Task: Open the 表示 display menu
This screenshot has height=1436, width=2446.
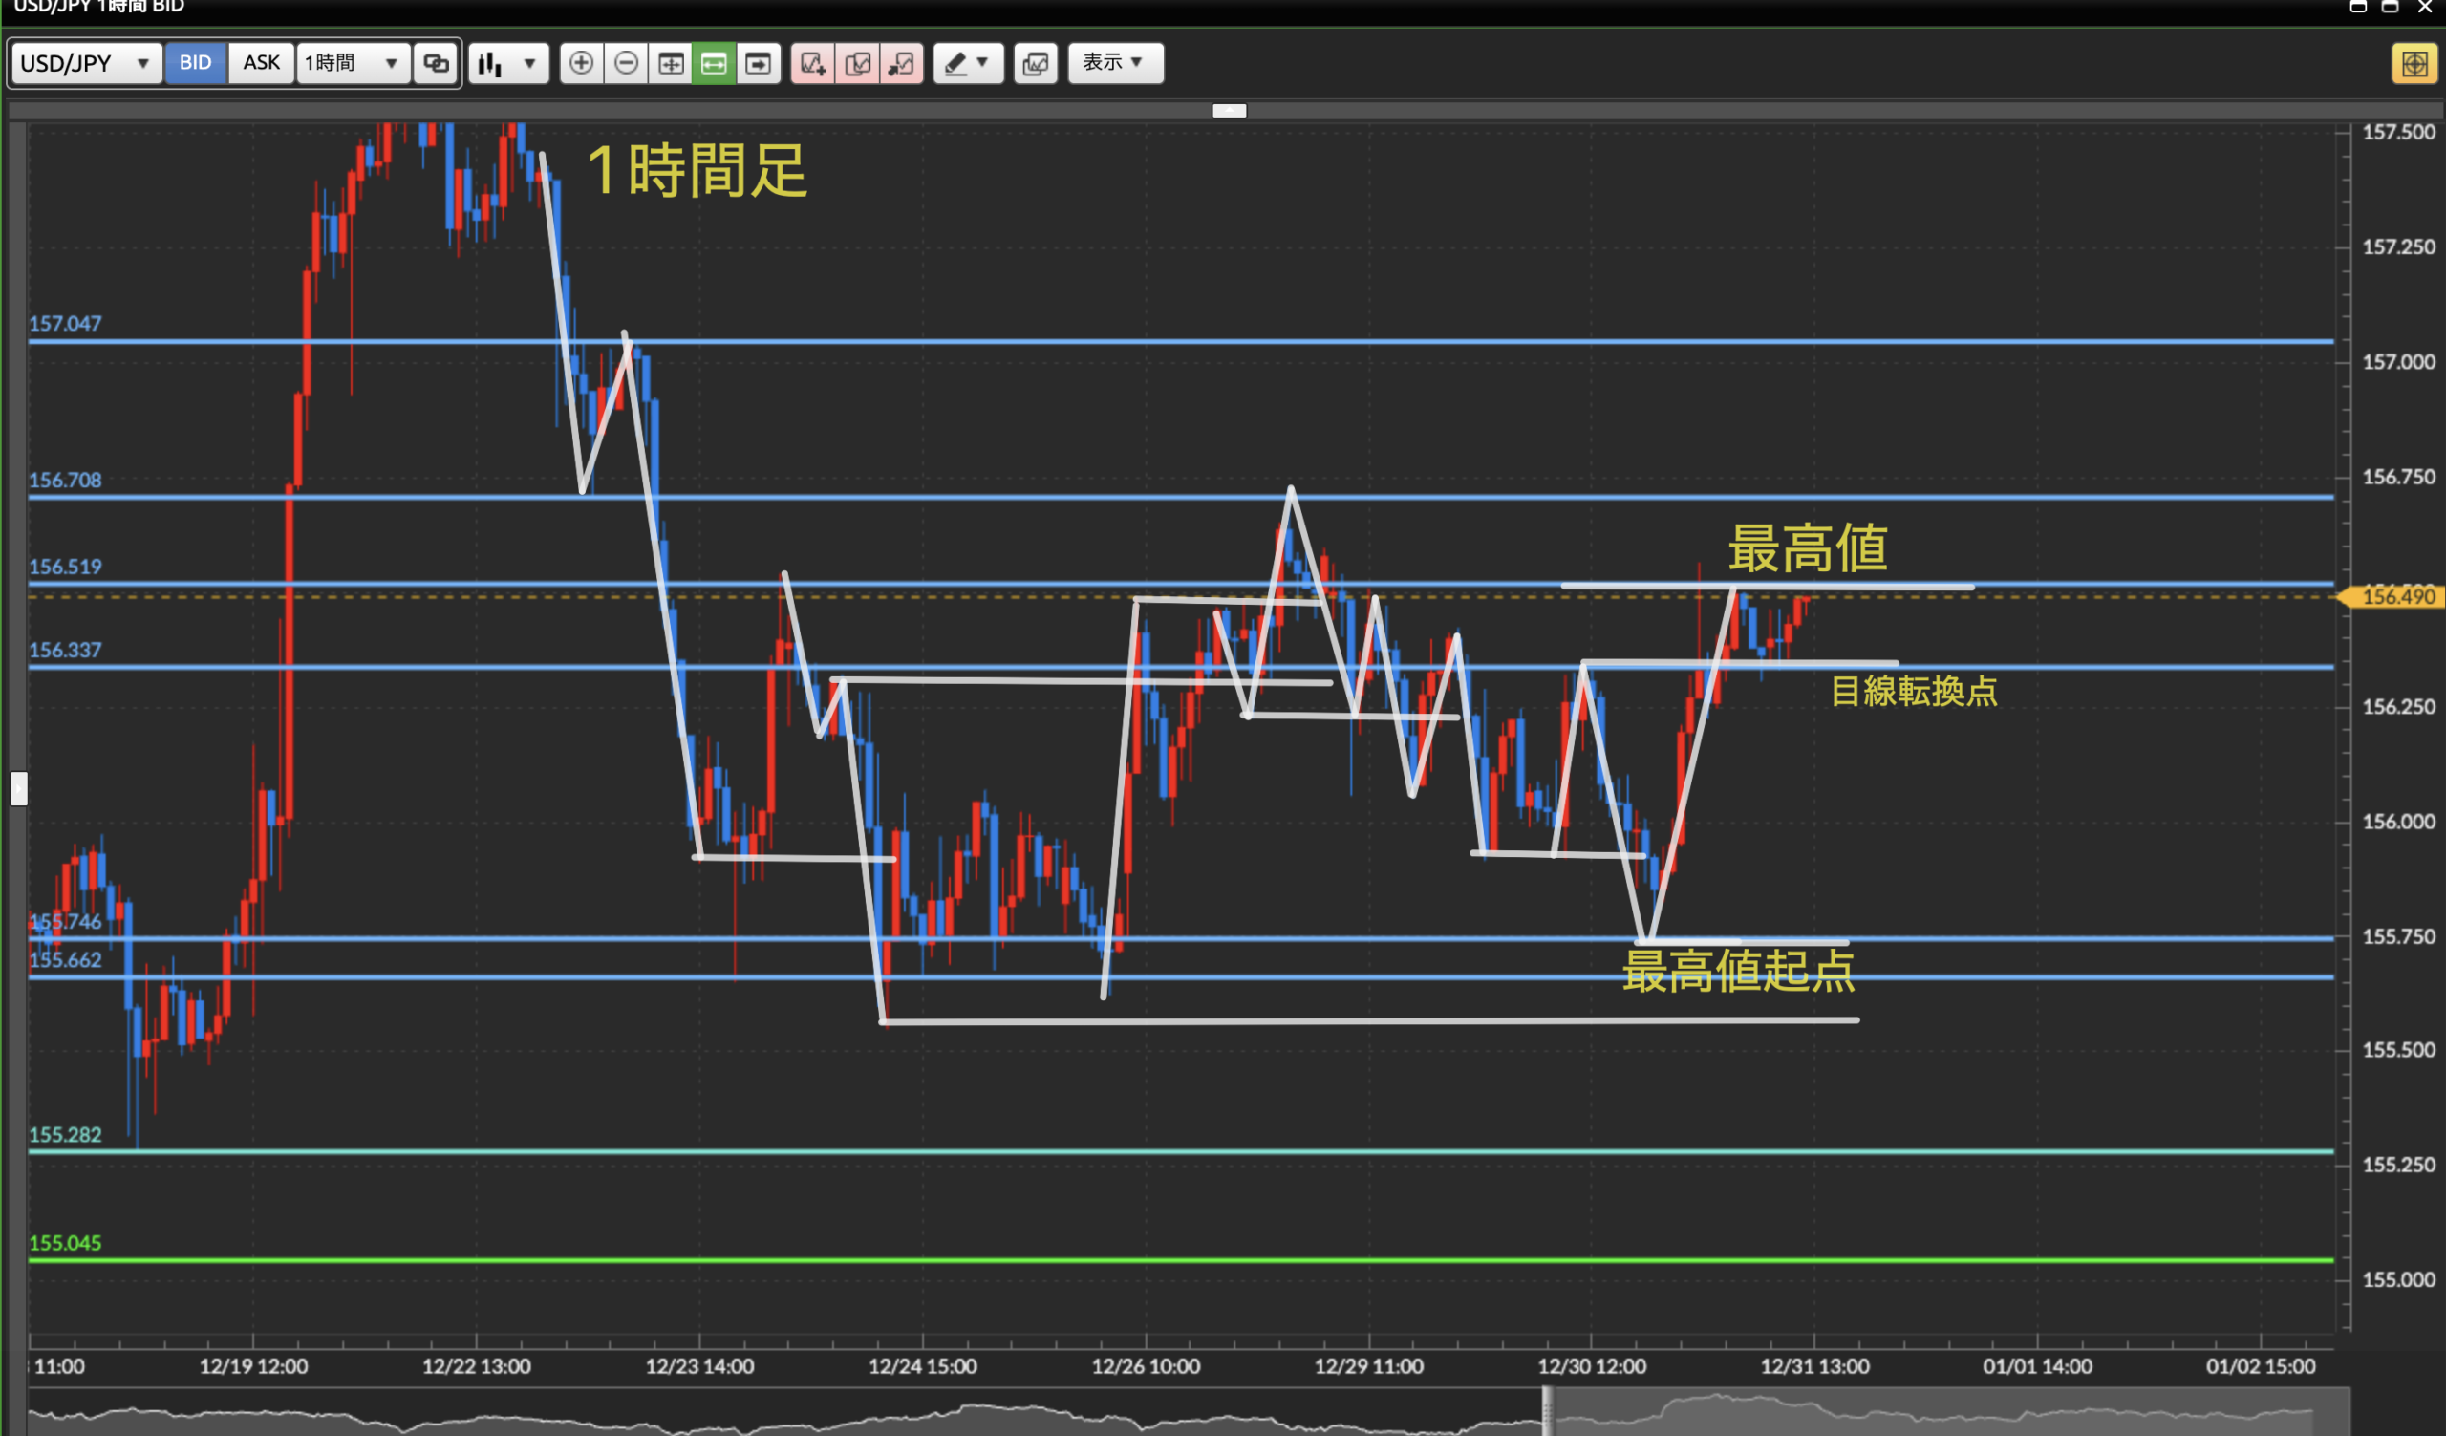Action: click(1114, 63)
